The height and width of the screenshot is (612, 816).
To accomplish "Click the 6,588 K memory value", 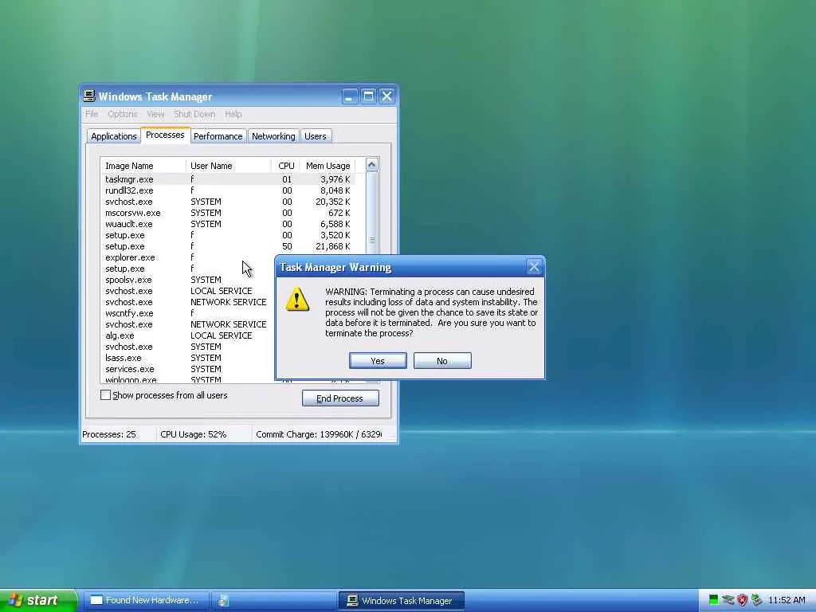I will pyautogui.click(x=335, y=224).
